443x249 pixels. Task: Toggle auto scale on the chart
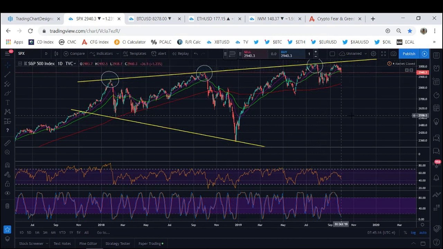(423, 233)
